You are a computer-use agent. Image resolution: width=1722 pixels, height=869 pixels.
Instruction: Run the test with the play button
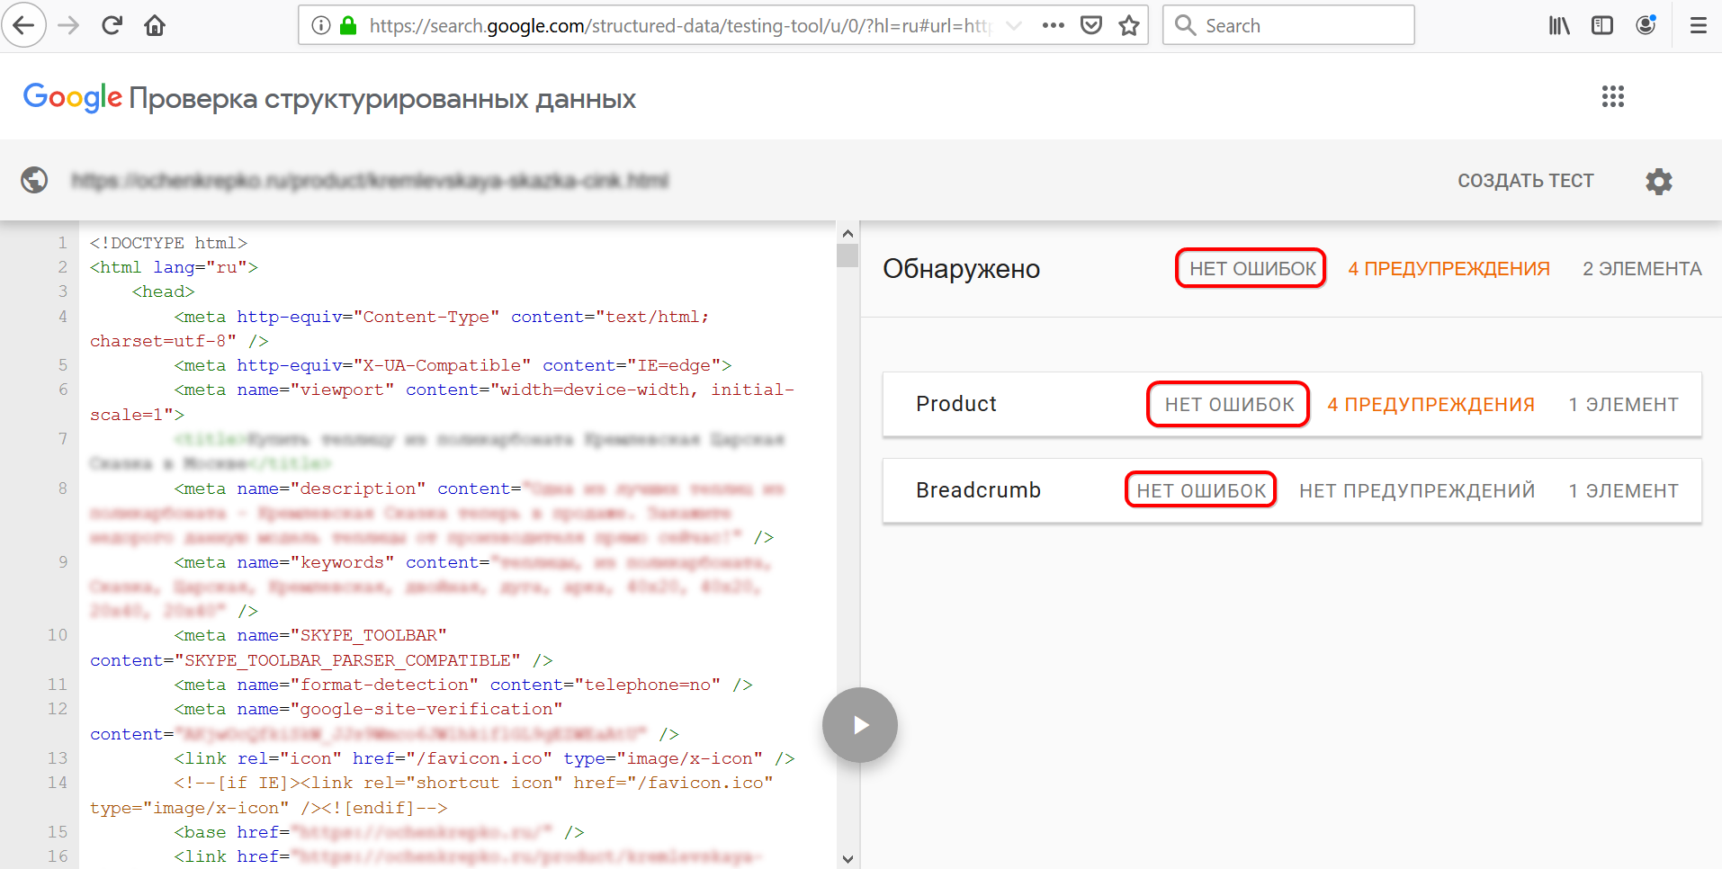[860, 725]
